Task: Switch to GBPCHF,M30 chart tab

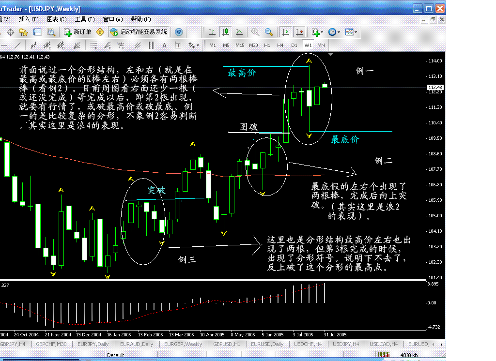Action: pyautogui.click(x=51, y=344)
